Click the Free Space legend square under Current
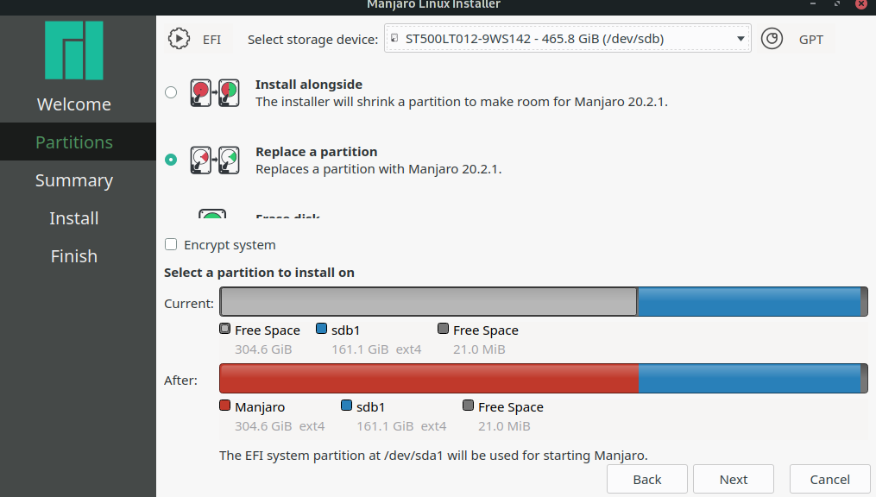The image size is (876, 497). coord(224,329)
